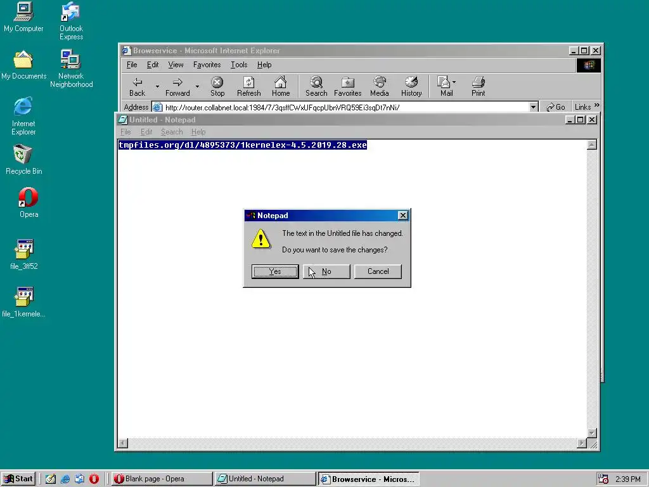Screen dimensions: 649x487
Task: Open IE View menu
Action: pyautogui.click(x=176, y=65)
